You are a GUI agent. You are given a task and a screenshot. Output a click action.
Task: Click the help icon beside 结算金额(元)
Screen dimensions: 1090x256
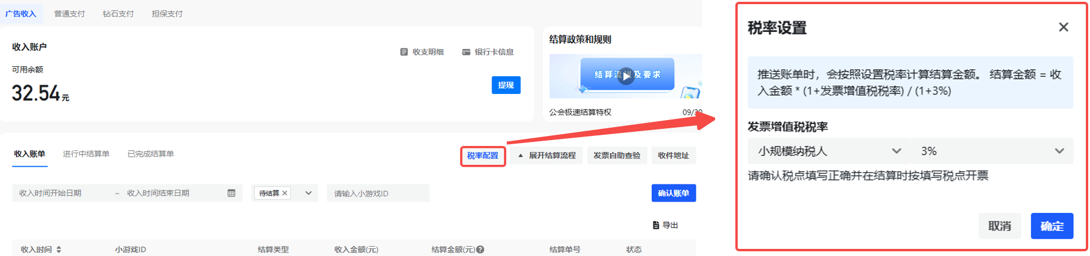click(x=480, y=249)
